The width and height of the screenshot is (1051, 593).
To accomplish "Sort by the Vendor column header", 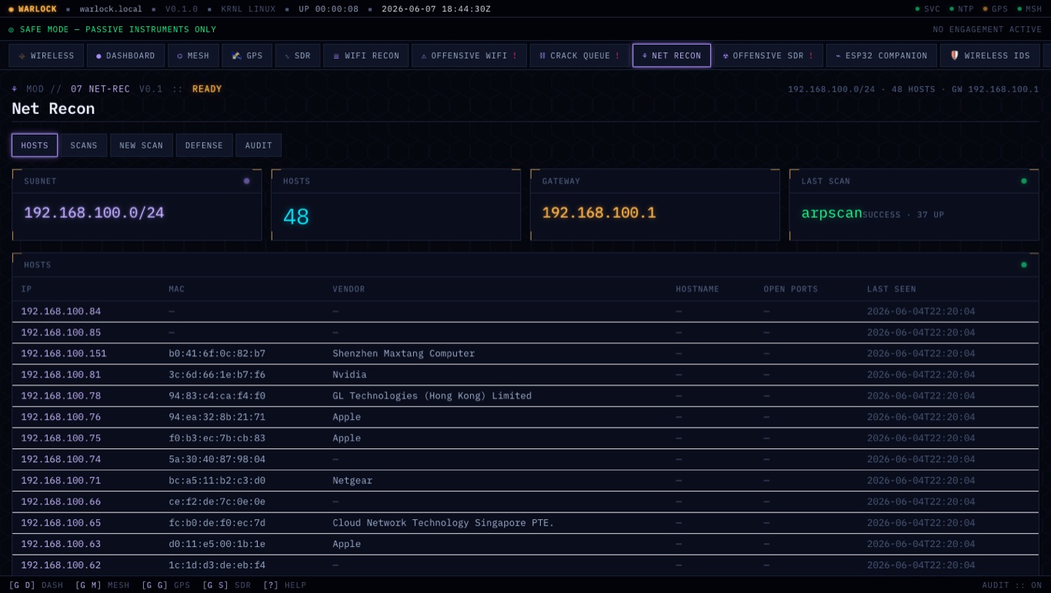I will click(349, 289).
